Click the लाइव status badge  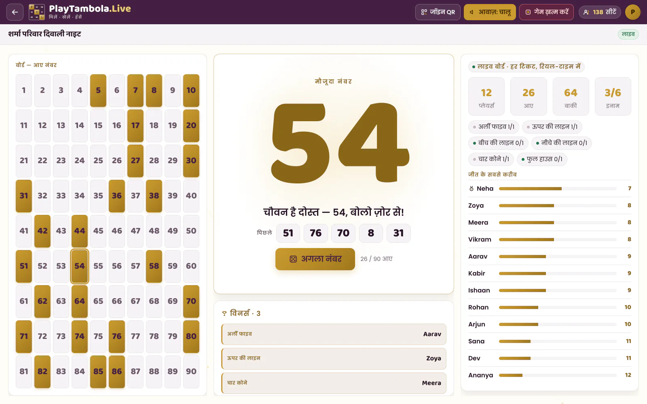(628, 34)
